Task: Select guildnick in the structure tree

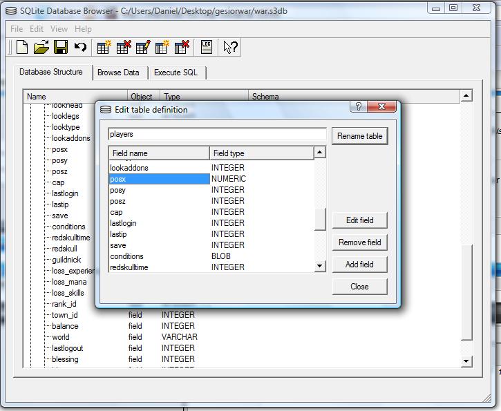Action: (x=66, y=260)
